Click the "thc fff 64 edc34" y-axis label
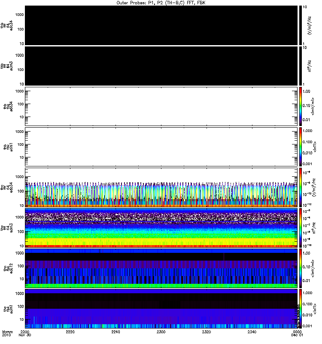The image size is (322, 344). point(6,187)
